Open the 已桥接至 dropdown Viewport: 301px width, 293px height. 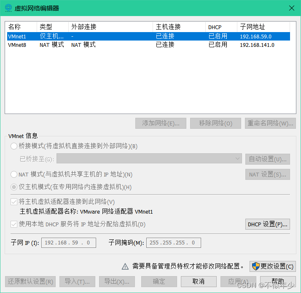149,159
